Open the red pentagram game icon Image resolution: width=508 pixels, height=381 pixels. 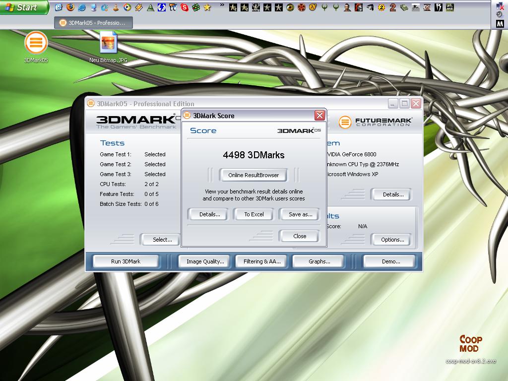(x=301, y=7)
